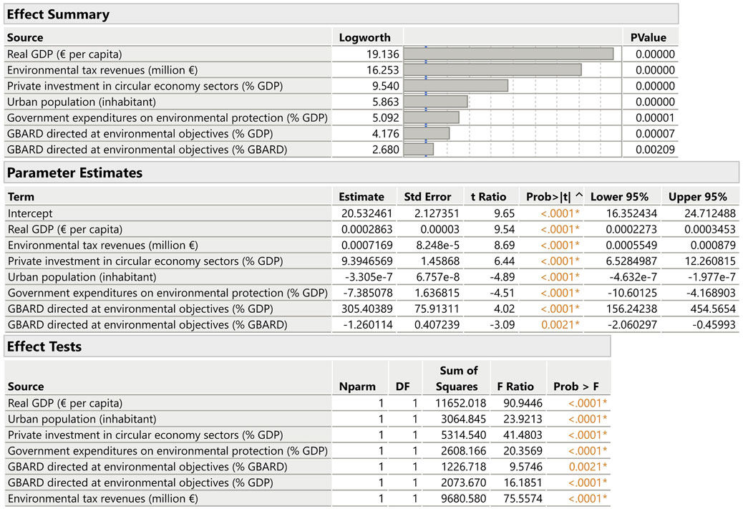Image resolution: width=743 pixels, height=509 pixels.
Task: Click the Estimate column header
Action: pos(361,197)
